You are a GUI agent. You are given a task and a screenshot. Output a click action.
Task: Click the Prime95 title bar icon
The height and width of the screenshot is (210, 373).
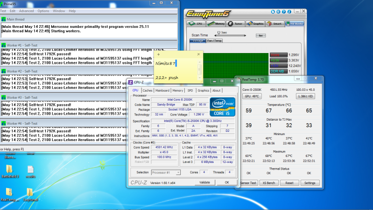[x=1, y=4]
